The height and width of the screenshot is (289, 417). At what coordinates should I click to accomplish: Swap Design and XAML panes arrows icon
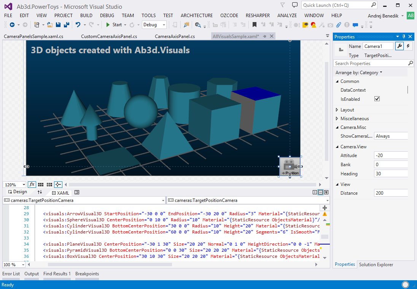click(x=40, y=192)
